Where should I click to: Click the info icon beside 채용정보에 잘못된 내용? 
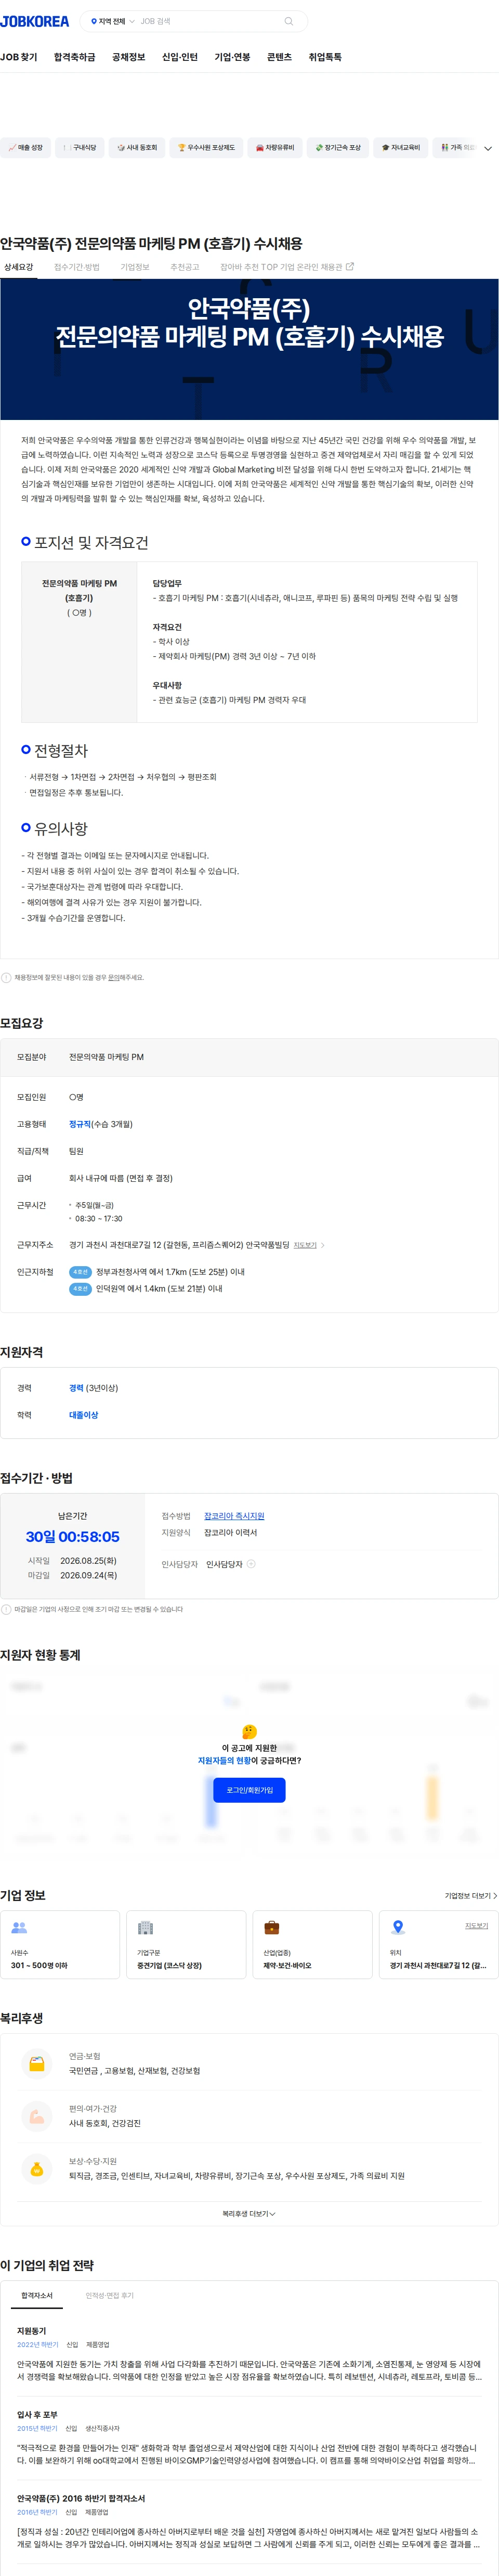click(x=6, y=978)
